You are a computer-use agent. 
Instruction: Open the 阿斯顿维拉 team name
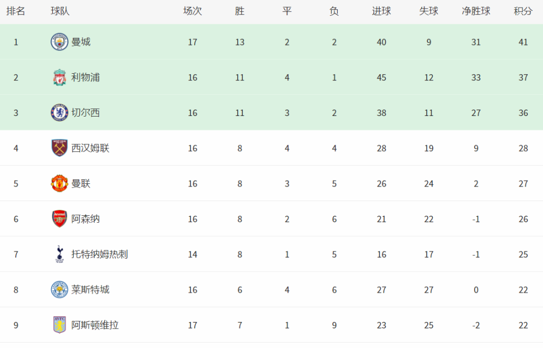(95, 325)
